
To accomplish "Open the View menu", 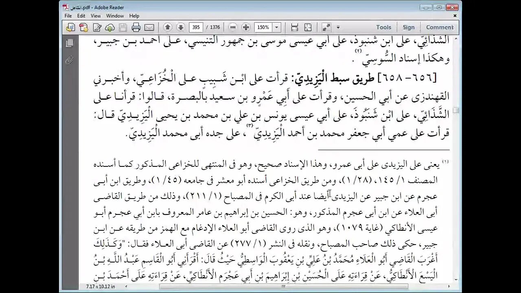I will pyautogui.click(x=96, y=16).
